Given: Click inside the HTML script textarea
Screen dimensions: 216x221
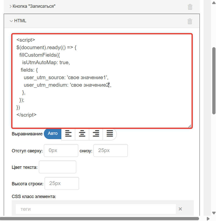Looking at the screenshot, I should [102, 81].
